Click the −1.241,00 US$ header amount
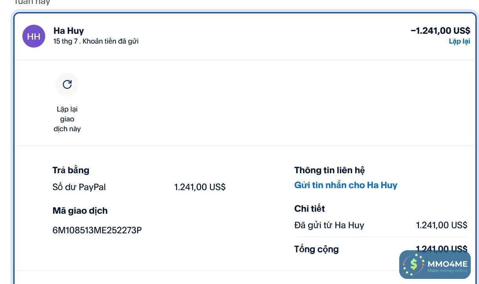479x284 pixels. (x=440, y=31)
